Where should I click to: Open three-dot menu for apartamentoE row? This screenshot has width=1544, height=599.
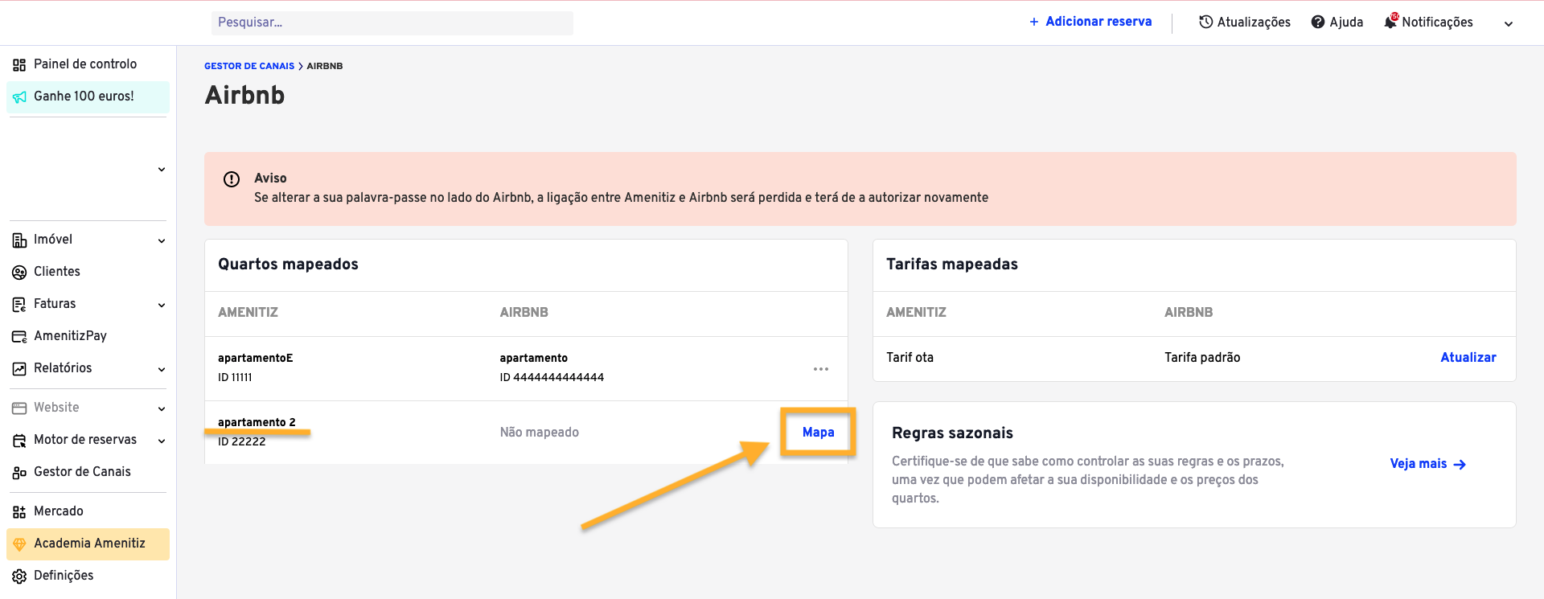click(820, 369)
